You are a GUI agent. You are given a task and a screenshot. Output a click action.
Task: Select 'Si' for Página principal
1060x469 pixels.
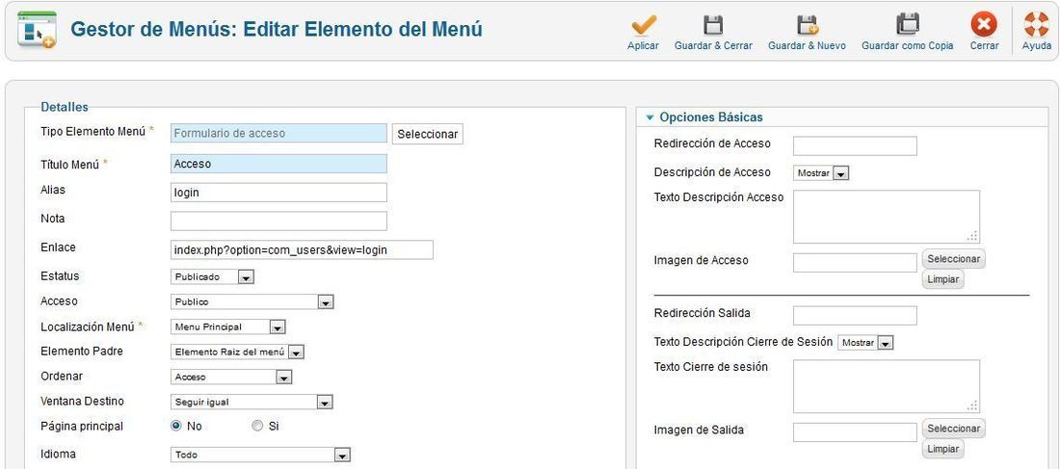(x=257, y=426)
